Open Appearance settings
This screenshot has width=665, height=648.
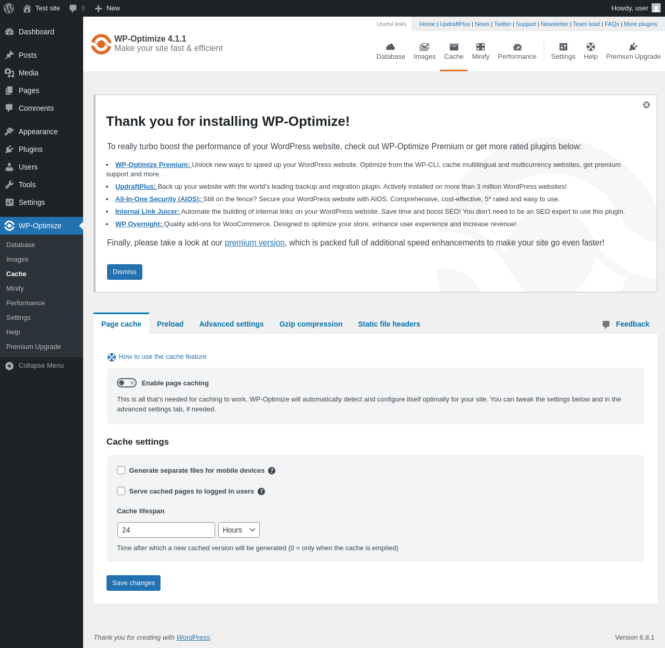click(42, 132)
